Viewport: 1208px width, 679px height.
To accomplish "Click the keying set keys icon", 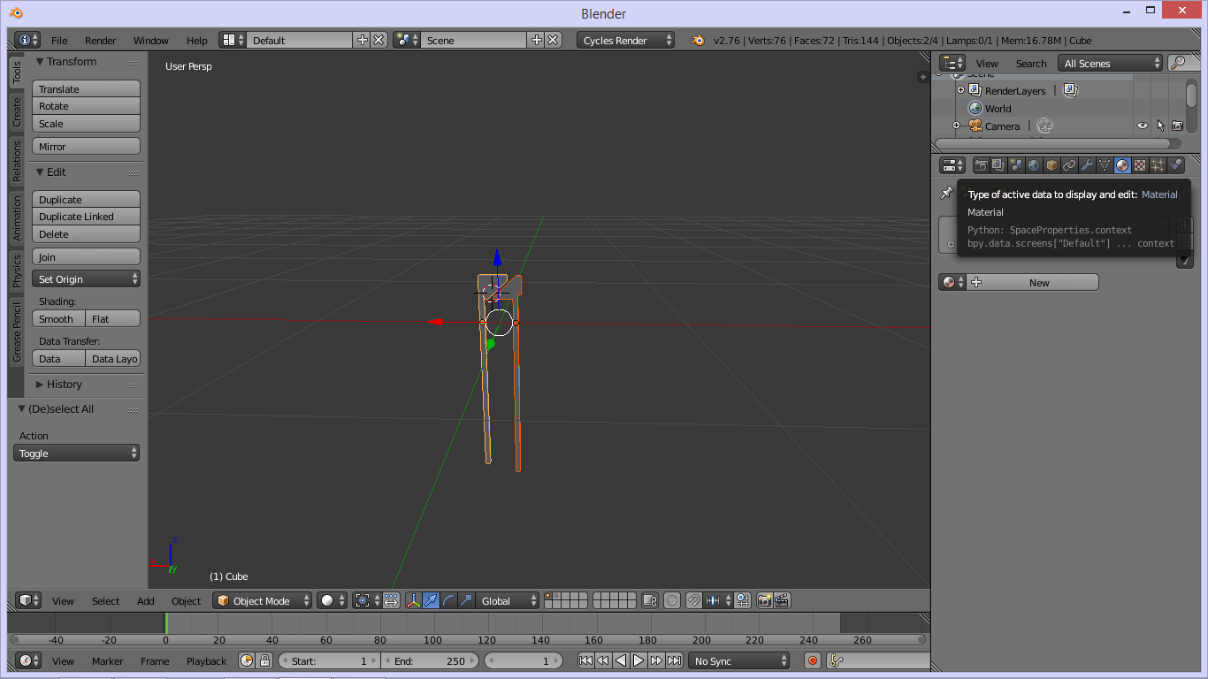I will (837, 660).
